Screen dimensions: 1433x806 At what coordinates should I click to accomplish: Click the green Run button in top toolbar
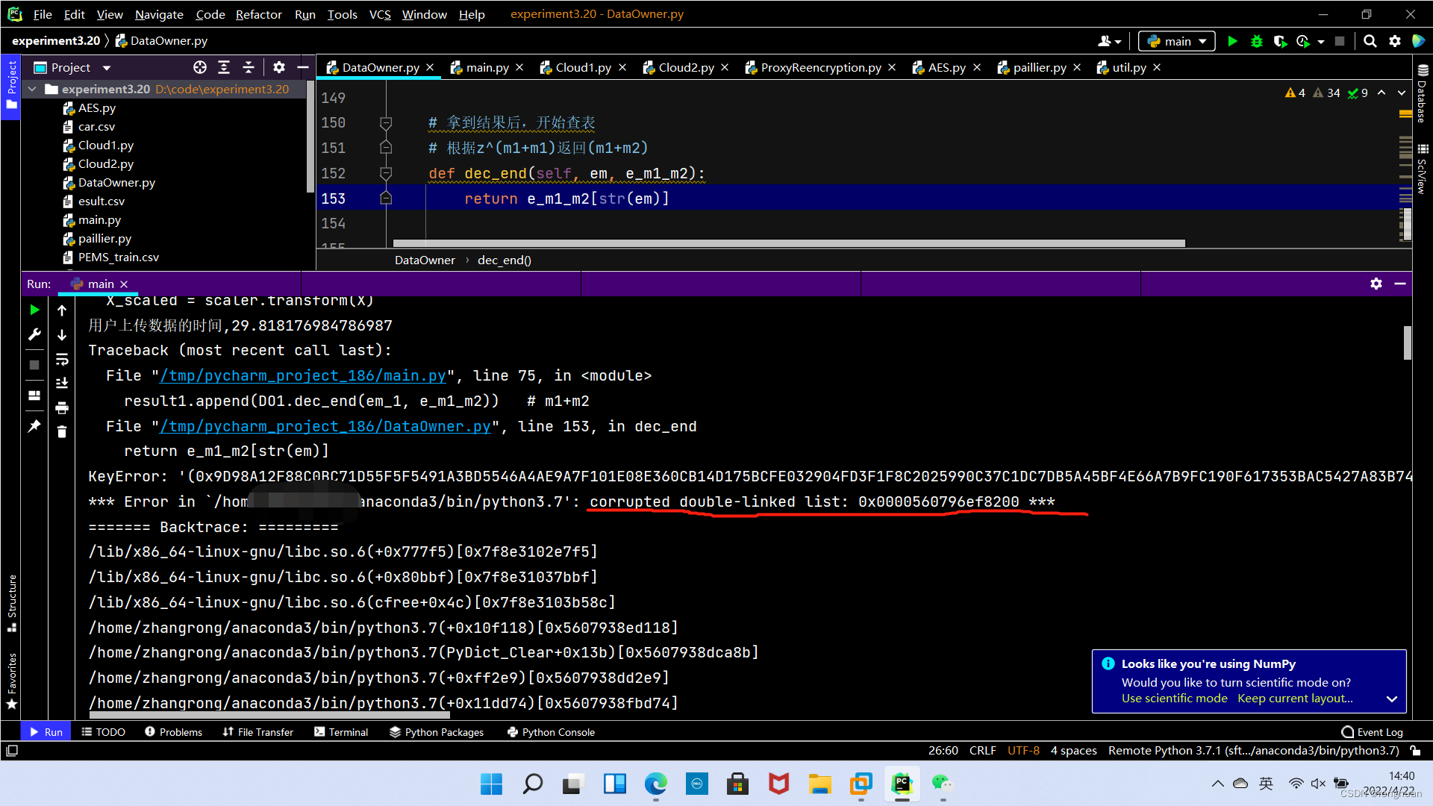point(1232,42)
